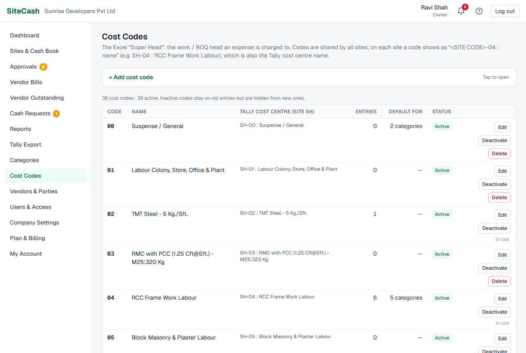Click the SiteCash logo
The image size is (526, 353).
point(23,11)
